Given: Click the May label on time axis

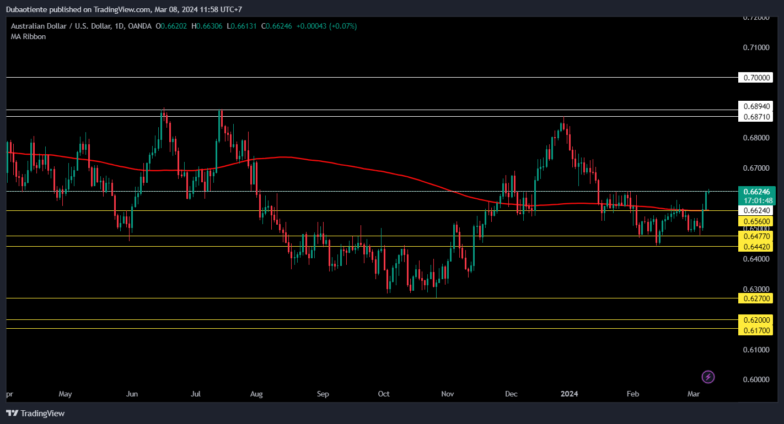Looking at the screenshot, I should point(65,394).
